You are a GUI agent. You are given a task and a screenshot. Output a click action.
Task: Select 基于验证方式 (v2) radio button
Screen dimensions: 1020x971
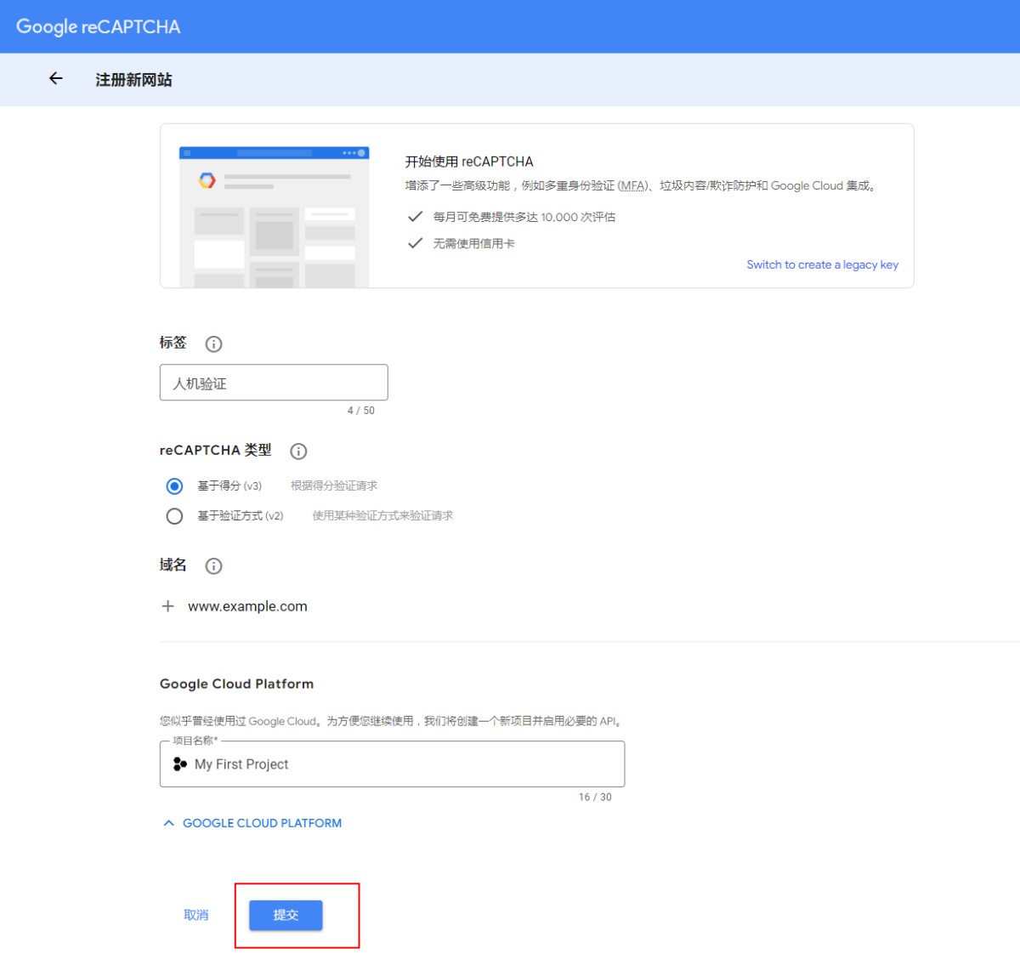[174, 516]
